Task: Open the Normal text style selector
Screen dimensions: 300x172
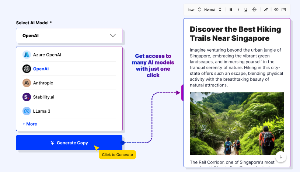Action: tap(213, 10)
